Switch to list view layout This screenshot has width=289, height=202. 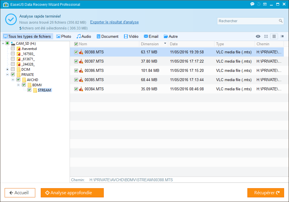click(274, 36)
